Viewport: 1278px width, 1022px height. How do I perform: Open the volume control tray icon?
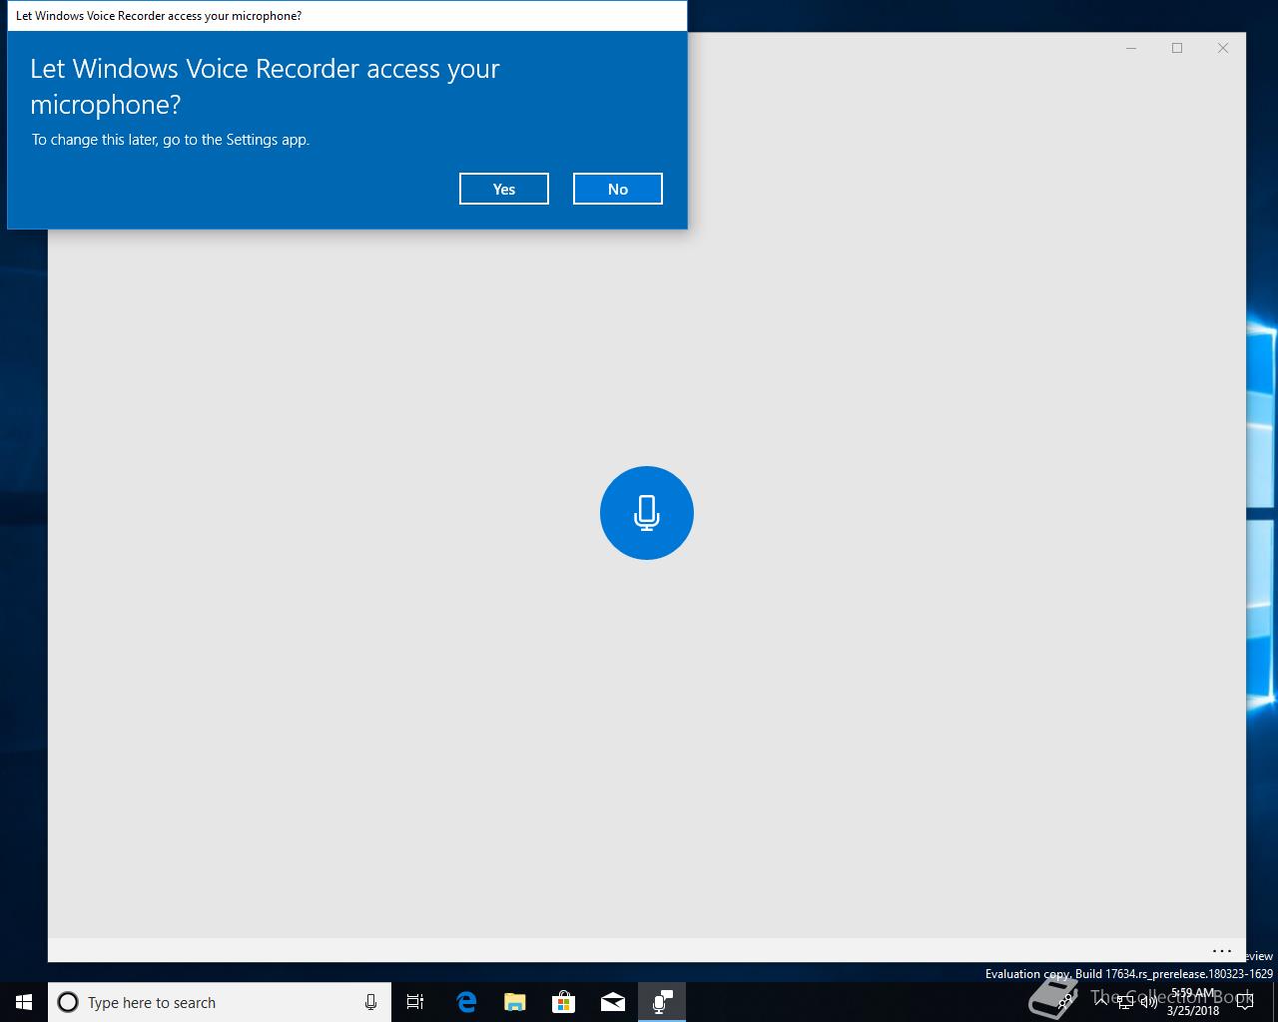click(x=1149, y=1002)
